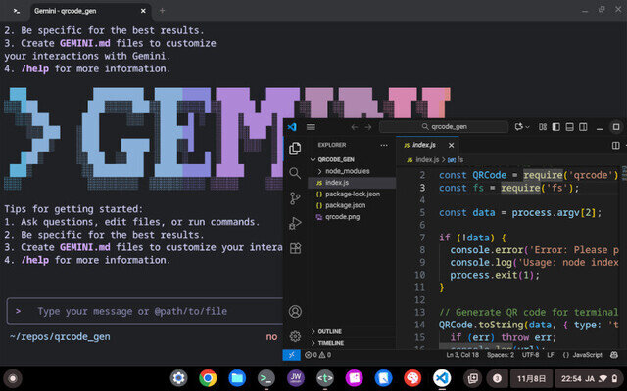Open the Terminal app on the shelf

point(266,378)
